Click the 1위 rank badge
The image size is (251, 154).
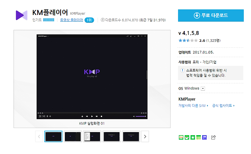[x=89, y=20]
